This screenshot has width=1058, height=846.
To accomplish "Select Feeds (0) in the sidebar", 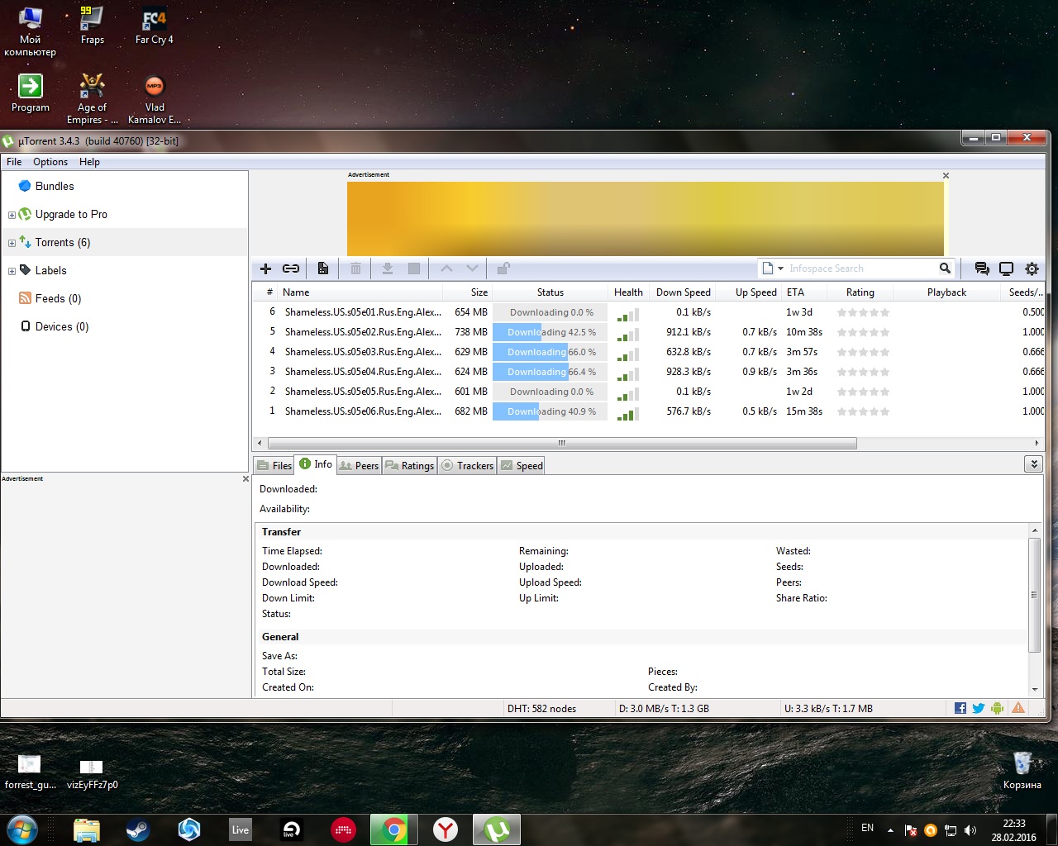I will [x=58, y=299].
